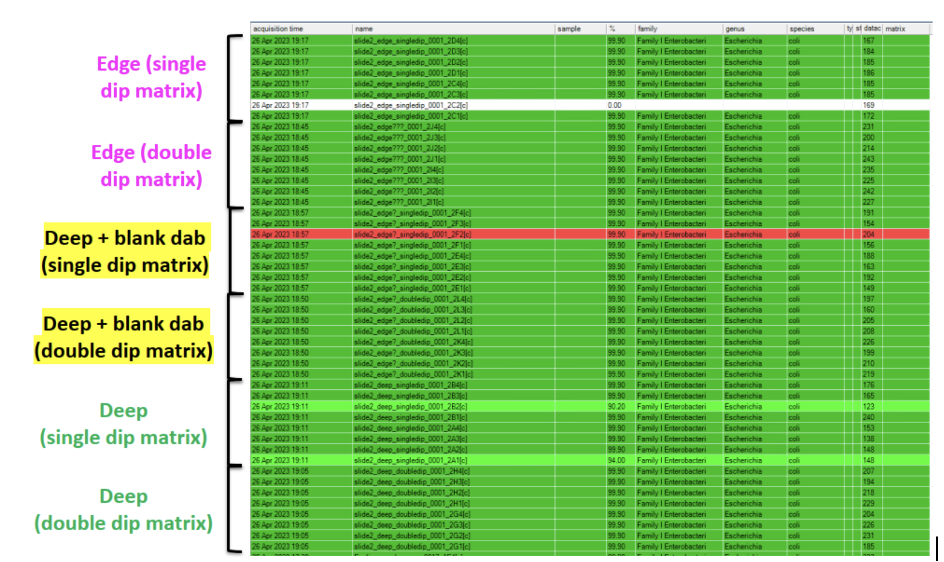Select row slide2_edge?_singledip_0001_2F3[c]
Image resolution: width=944 pixels, height=562 pixels.
(590, 224)
